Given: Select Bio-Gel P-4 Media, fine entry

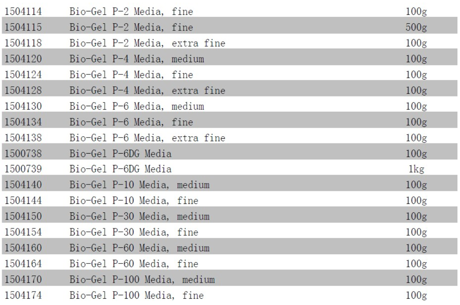Looking at the screenshot, I should [131, 74].
